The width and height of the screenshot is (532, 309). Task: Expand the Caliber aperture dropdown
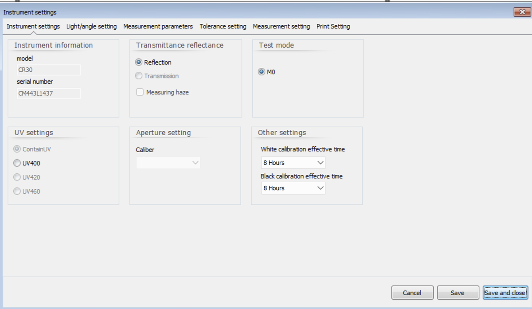pyautogui.click(x=168, y=163)
